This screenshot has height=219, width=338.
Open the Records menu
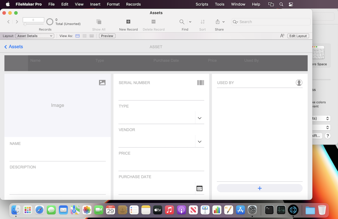pyautogui.click(x=133, y=4)
